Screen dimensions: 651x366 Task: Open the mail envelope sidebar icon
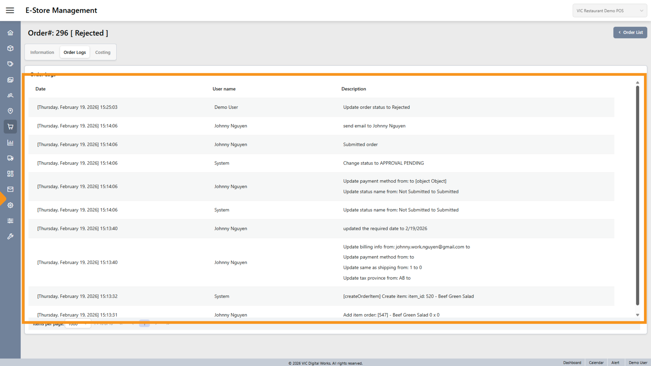[x=10, y=189]
